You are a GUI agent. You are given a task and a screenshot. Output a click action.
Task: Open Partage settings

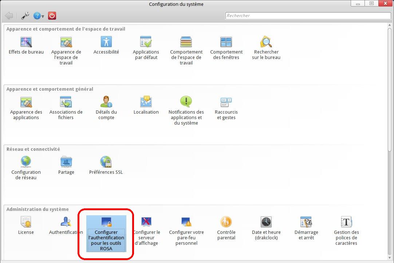(x=66, y=166)
